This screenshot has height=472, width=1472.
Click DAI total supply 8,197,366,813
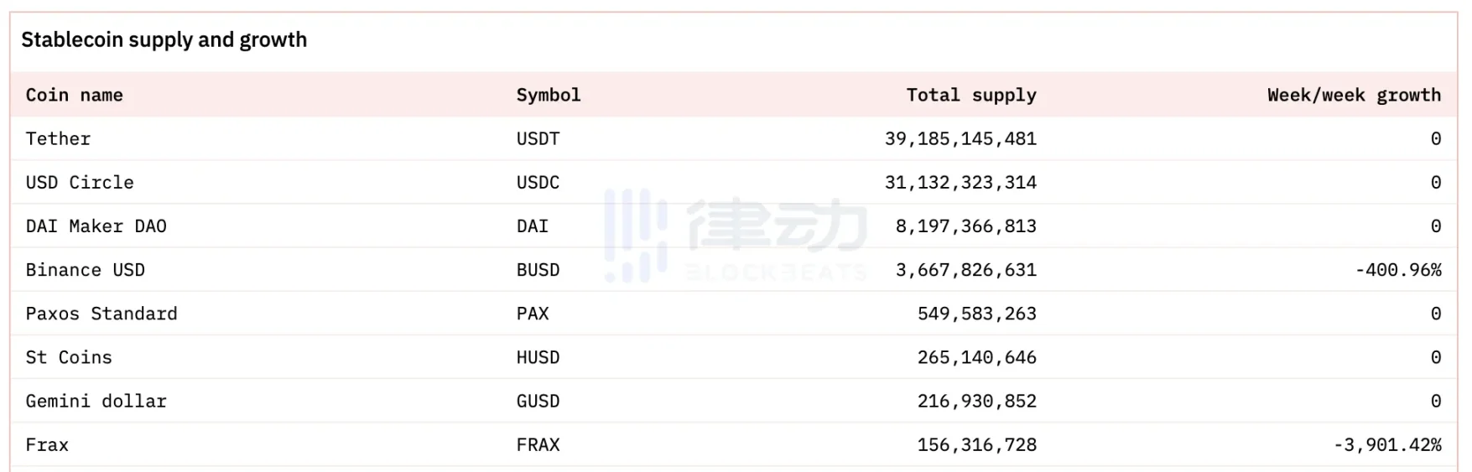point(965,226)
